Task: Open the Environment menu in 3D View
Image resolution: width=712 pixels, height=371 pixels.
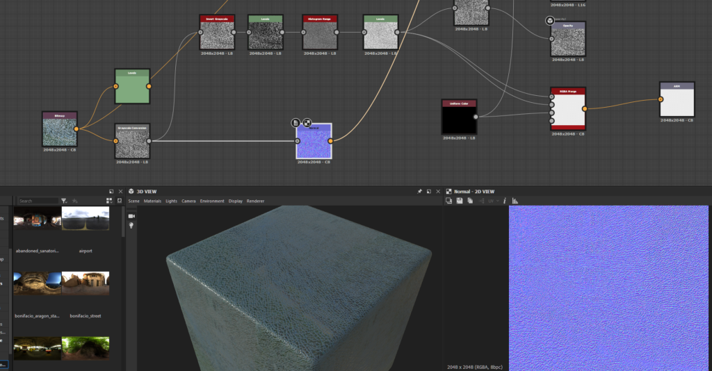Action: tap(212, 201)
